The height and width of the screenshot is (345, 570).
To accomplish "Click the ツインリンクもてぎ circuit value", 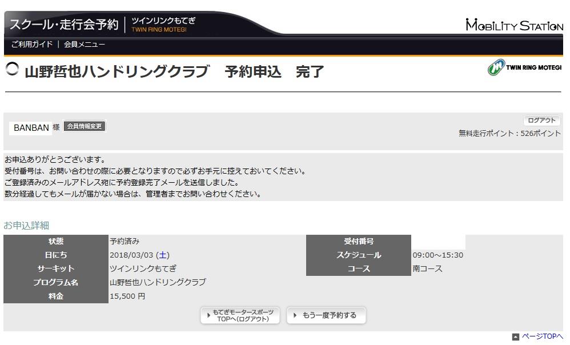I will tap(143, 268).
